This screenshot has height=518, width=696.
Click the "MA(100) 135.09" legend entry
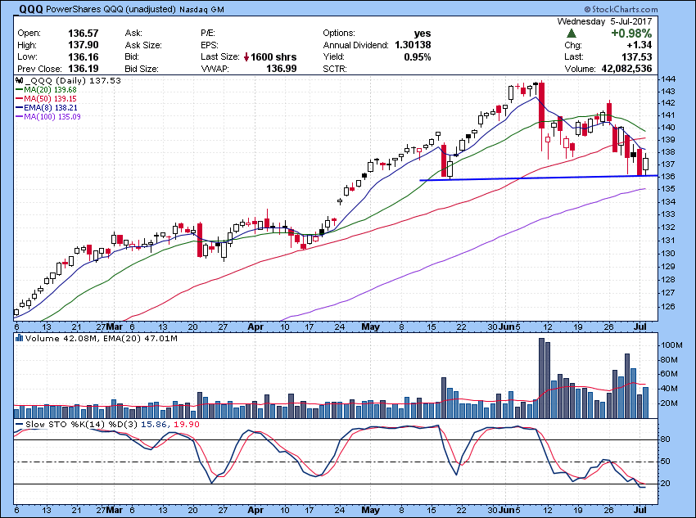point(52,117)
